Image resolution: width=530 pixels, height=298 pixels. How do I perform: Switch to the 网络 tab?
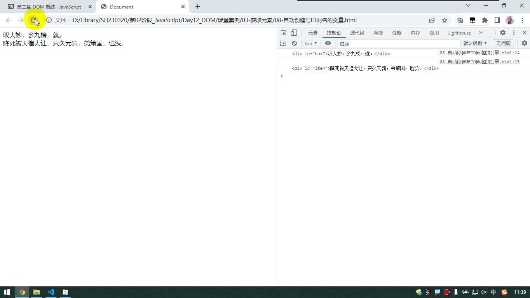tap(378, 33)
